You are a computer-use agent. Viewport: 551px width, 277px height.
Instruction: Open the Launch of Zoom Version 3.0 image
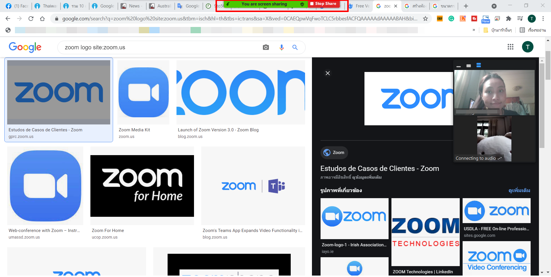(241, 92)
